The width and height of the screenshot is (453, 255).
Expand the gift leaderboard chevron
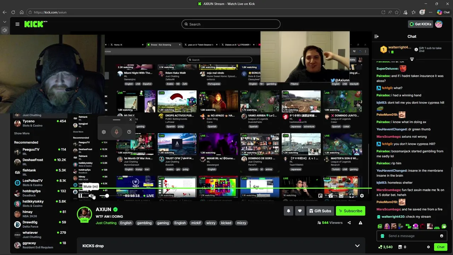pyautogui.click(x=412, y=59)
